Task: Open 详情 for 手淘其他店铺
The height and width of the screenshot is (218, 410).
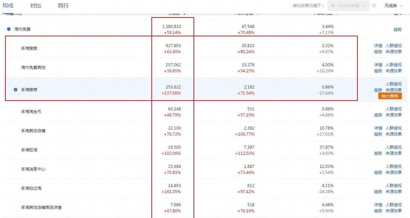Action: click(378, 128)
